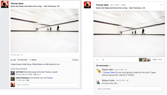The width and height of the screenshot is (167, 95).
Task: Open Thomas Hawk name on Facebook post
Action: coord(17,4)
